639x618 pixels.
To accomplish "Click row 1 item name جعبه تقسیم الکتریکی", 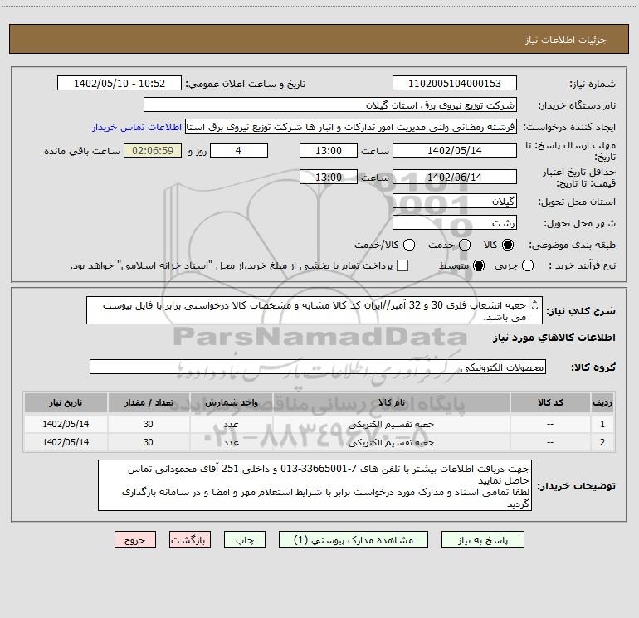I will tap(391, 424).
